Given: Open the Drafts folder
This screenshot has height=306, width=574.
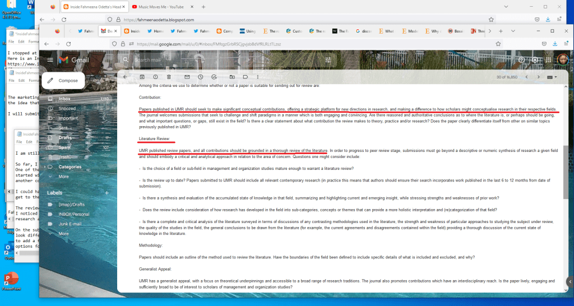Looking at the screenshot, I should (x=65, y=138).
